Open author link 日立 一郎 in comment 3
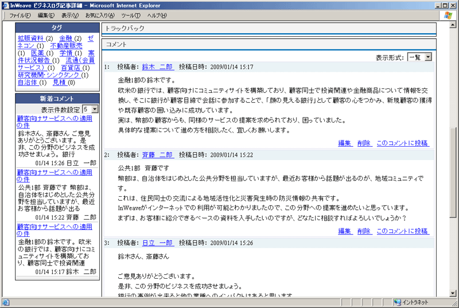The height and width of the screenshot is (308, 459). [157, 243]
